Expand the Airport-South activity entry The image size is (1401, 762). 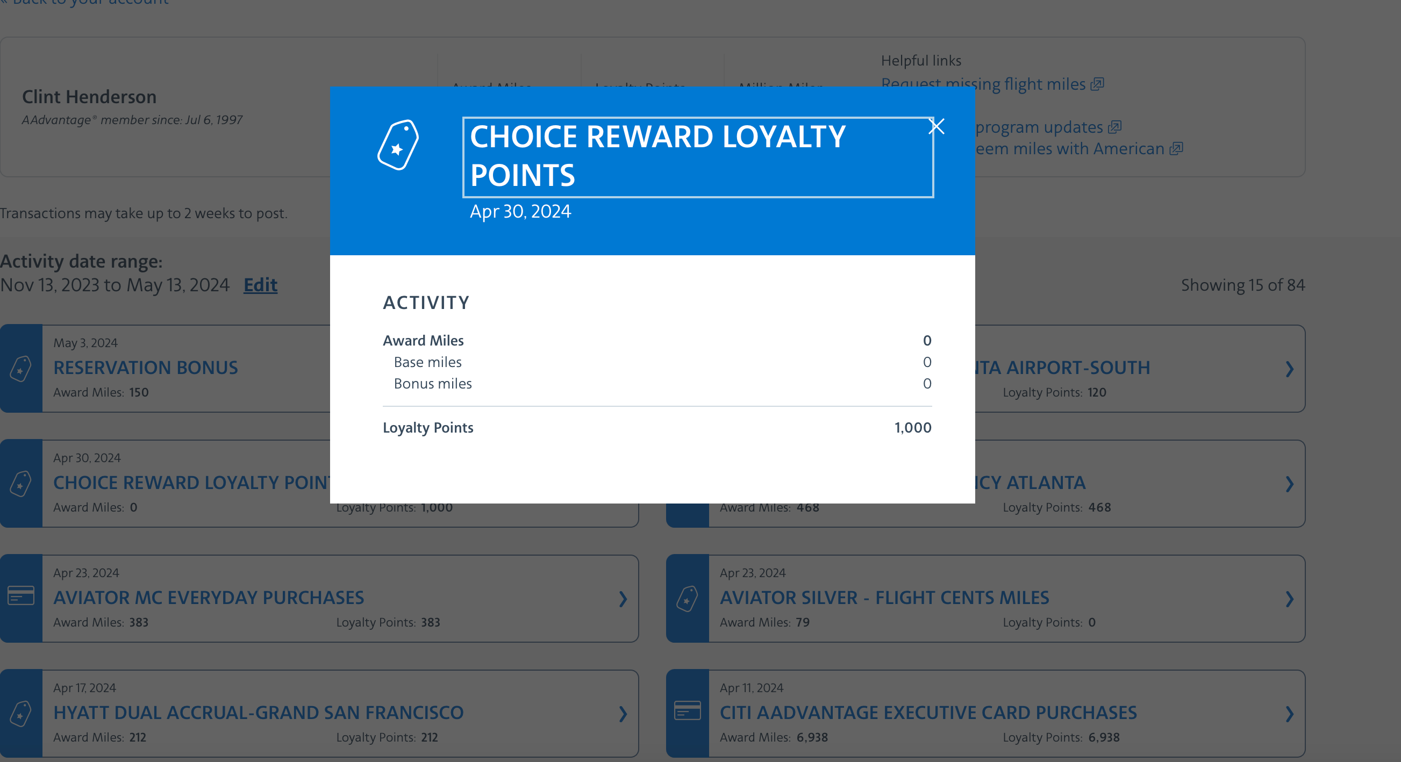1290,370
